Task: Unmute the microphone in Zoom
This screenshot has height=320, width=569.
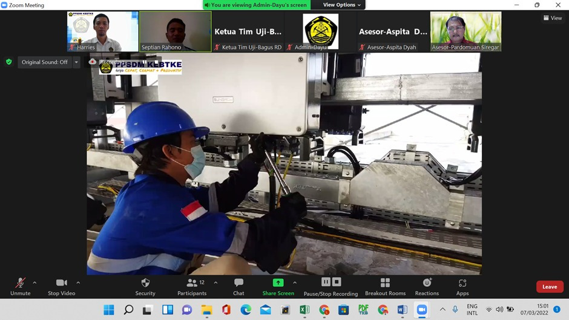Action: point(21,287)
